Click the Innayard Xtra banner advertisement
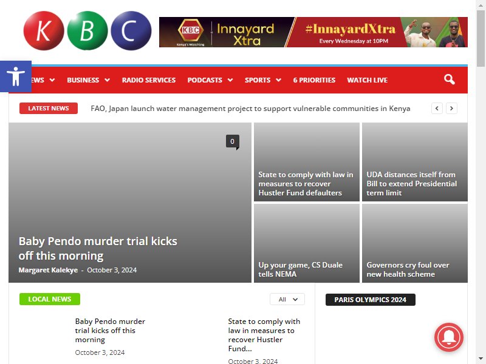The image size is (486, 364). point(313,32)
